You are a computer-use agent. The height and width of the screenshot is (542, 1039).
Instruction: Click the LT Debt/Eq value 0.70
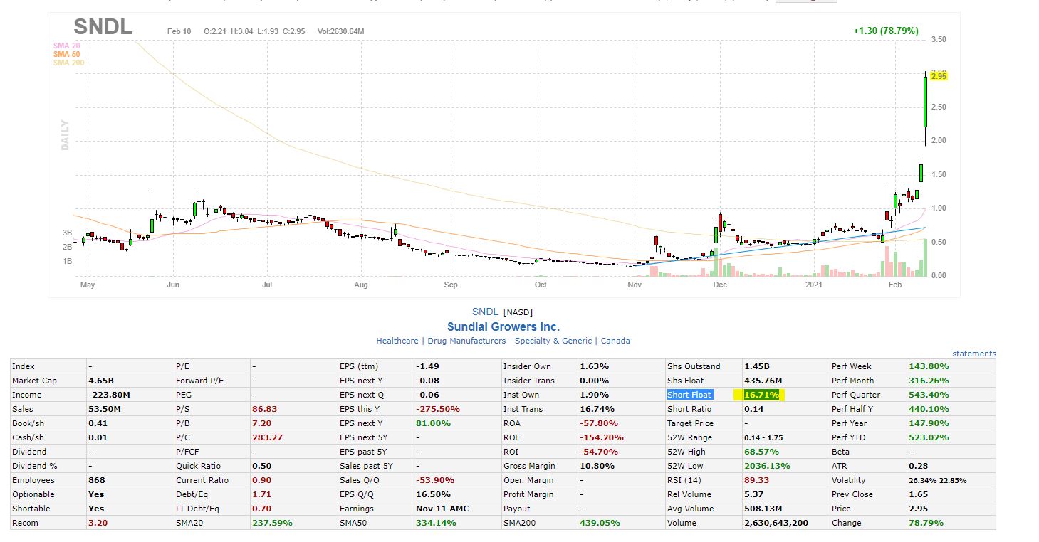click(261, 509)
